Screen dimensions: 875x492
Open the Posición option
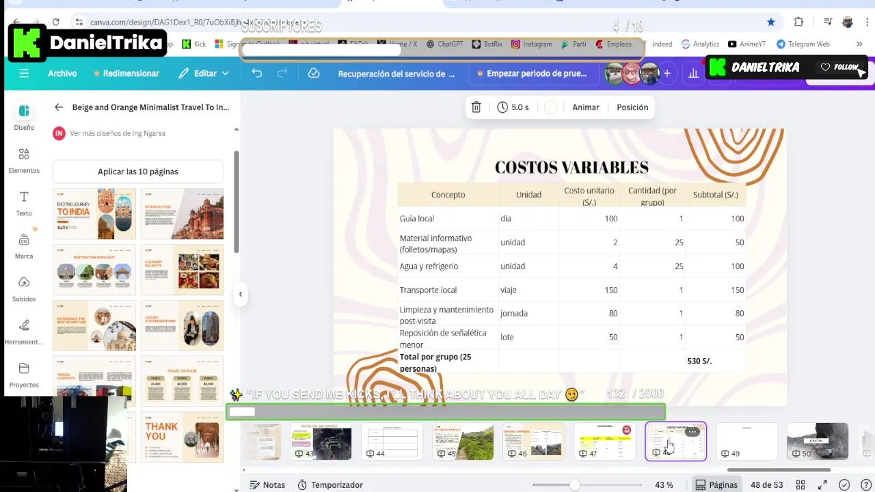point(632,107)
